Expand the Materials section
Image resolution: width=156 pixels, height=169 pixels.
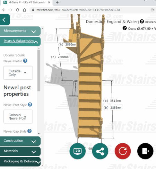point(20,151)
